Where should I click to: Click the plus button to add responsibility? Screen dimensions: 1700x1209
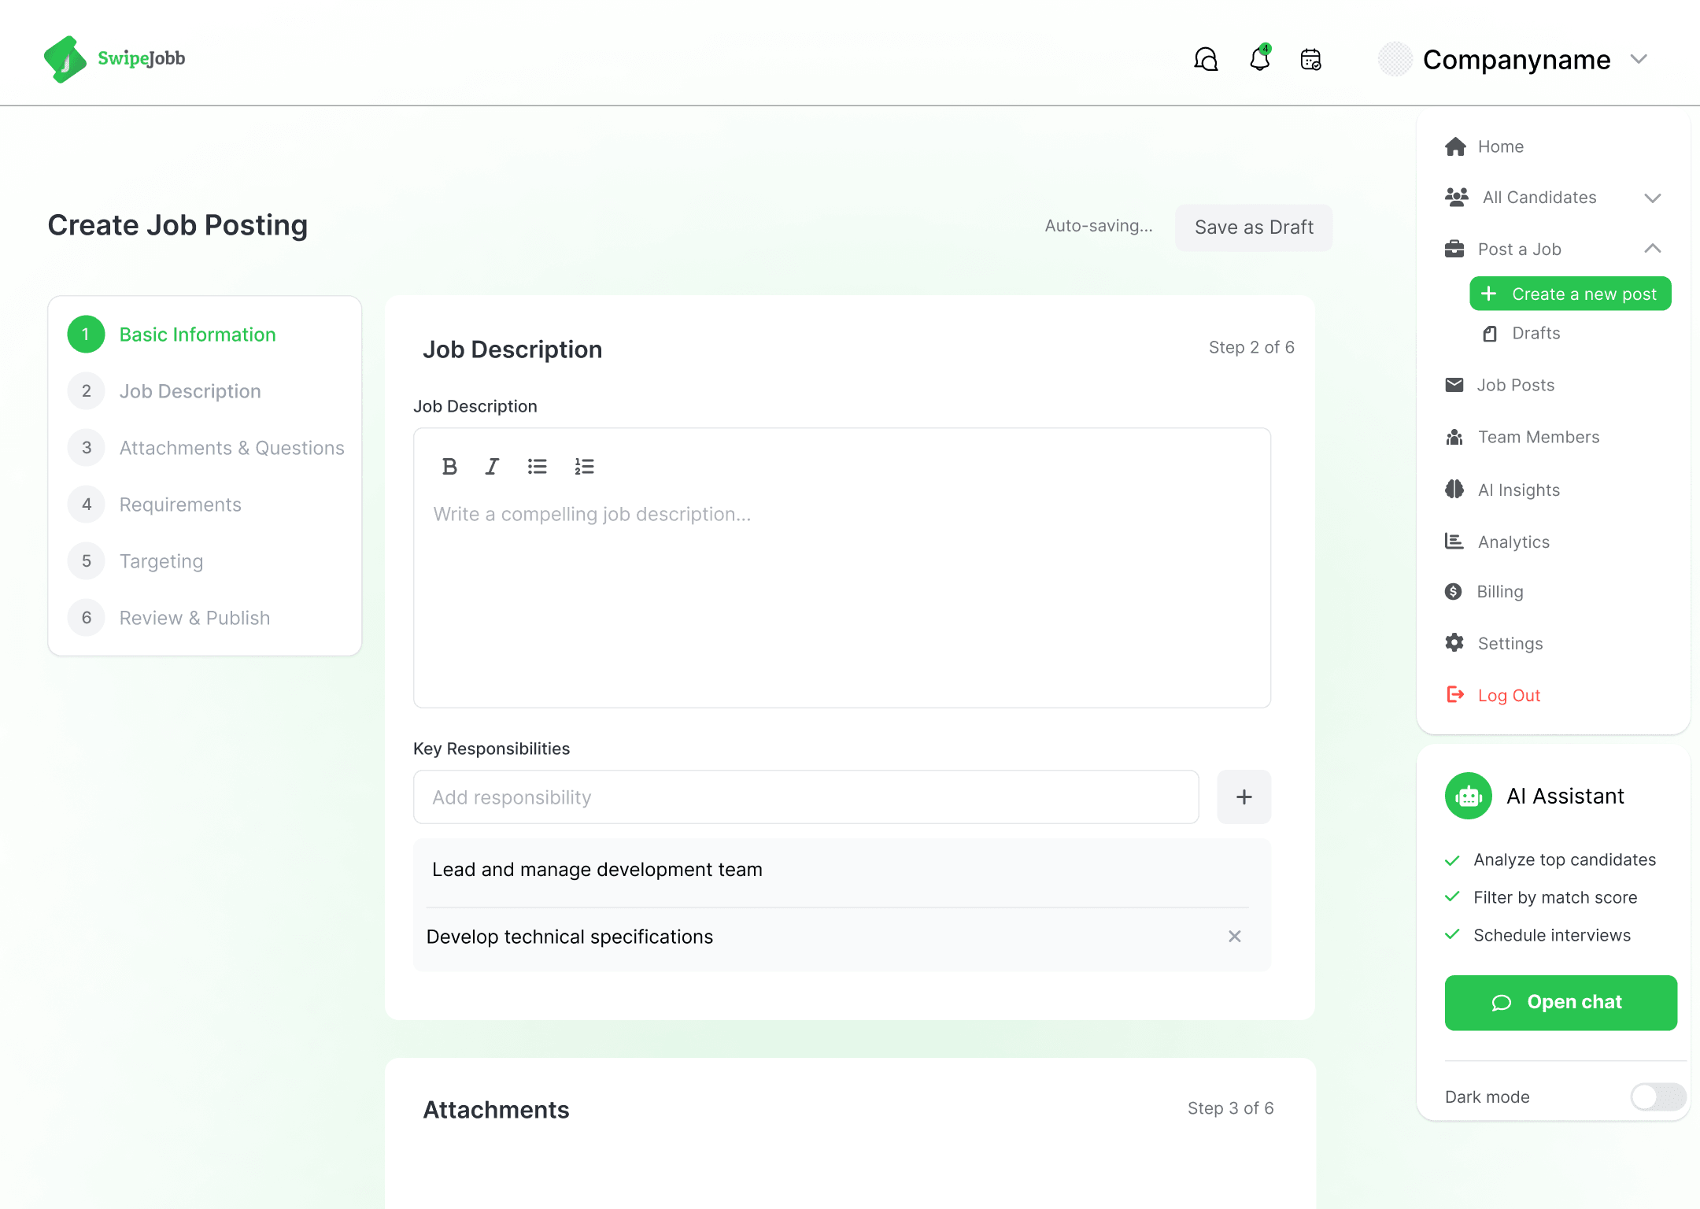[1244, 797]
